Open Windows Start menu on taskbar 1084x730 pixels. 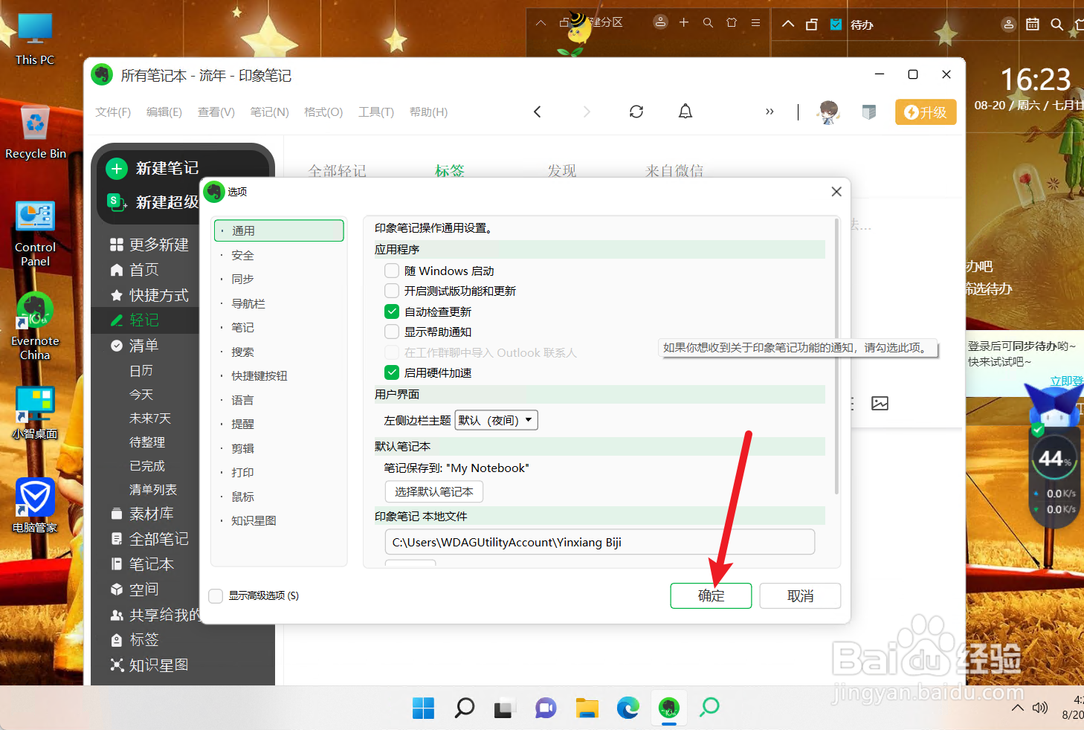click(423, 708)
